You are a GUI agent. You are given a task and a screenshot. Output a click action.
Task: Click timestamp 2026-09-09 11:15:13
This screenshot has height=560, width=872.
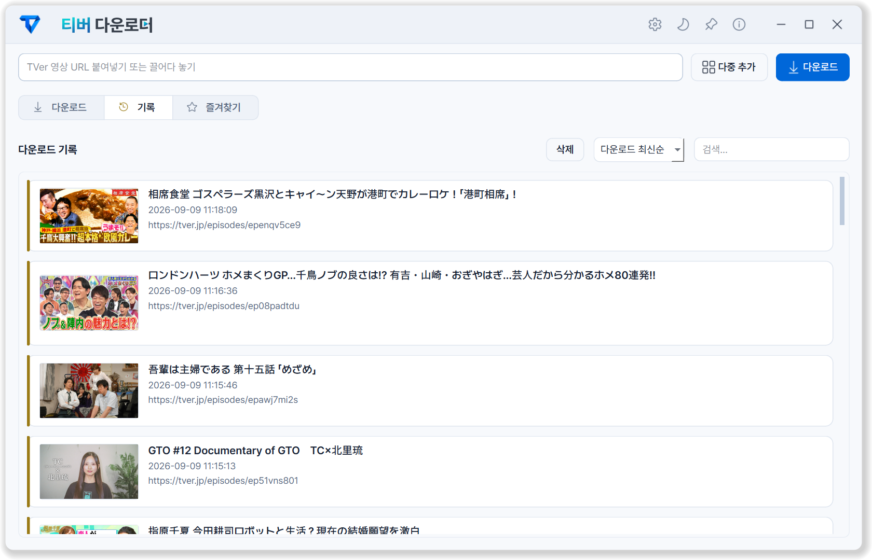click(192, 466)
